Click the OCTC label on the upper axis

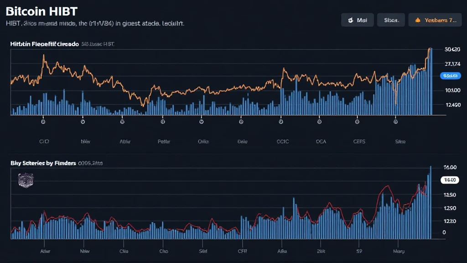(x=283, y=142)
